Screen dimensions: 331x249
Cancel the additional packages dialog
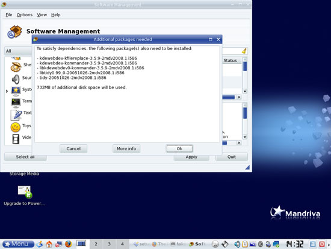tap(73, 148)
